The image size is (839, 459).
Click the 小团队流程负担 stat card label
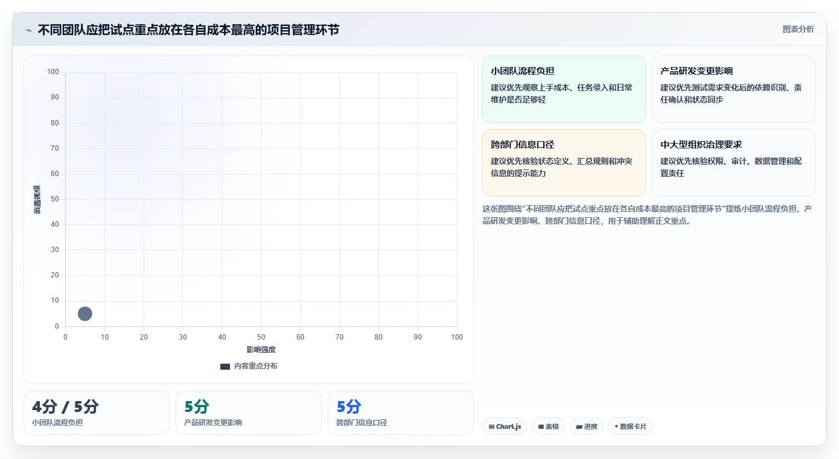[57, 423]
